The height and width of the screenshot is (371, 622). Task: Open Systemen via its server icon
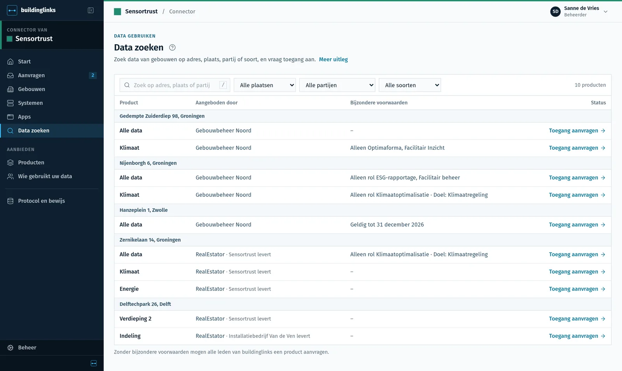pos(10,103)
